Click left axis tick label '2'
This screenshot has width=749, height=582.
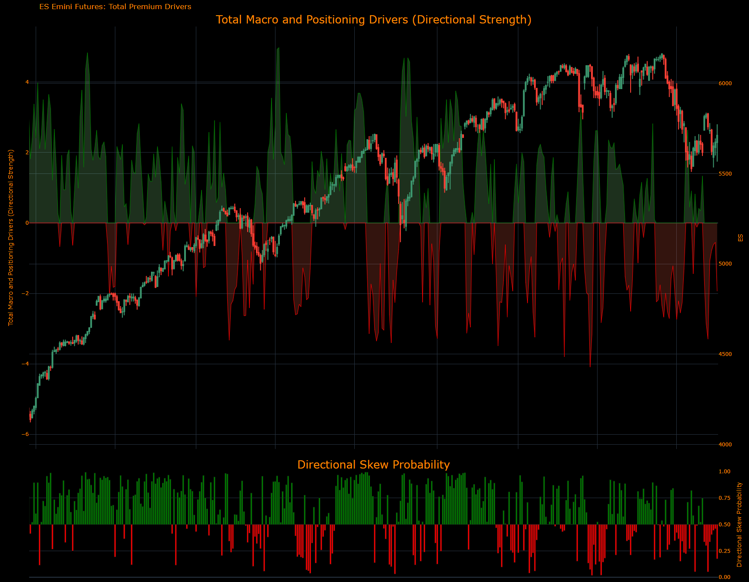pyautogui.click(x=27, y=153)
